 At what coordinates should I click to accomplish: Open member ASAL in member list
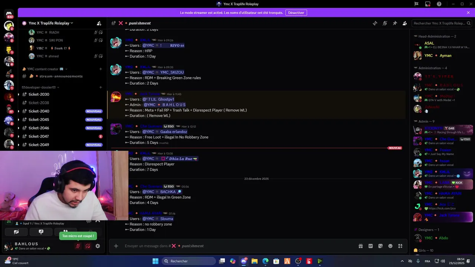[443, 45]
